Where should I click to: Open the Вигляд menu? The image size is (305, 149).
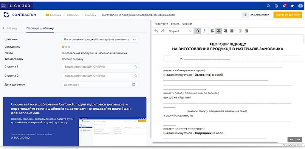tap(175, 24)
